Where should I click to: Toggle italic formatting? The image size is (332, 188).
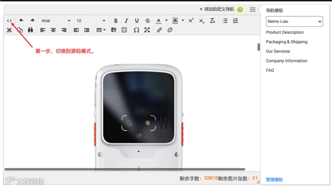click(126, 21)
